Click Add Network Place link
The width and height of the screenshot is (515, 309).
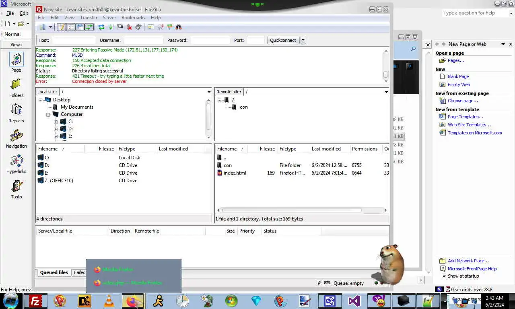pos(468,261)
